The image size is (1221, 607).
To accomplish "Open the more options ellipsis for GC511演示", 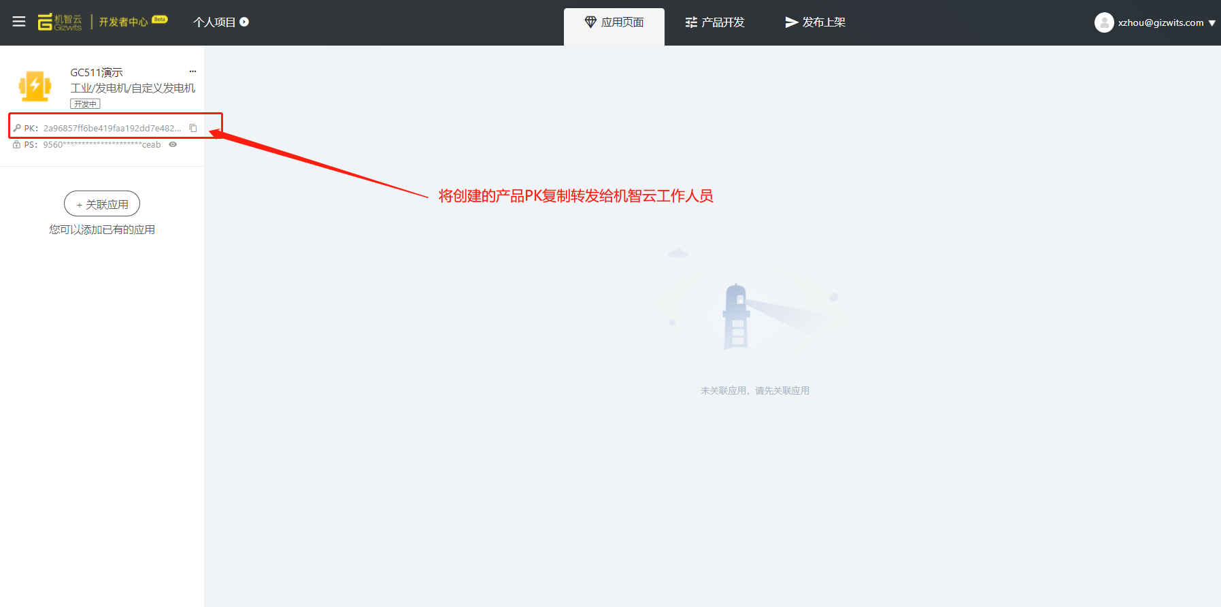I will (193, 71).
